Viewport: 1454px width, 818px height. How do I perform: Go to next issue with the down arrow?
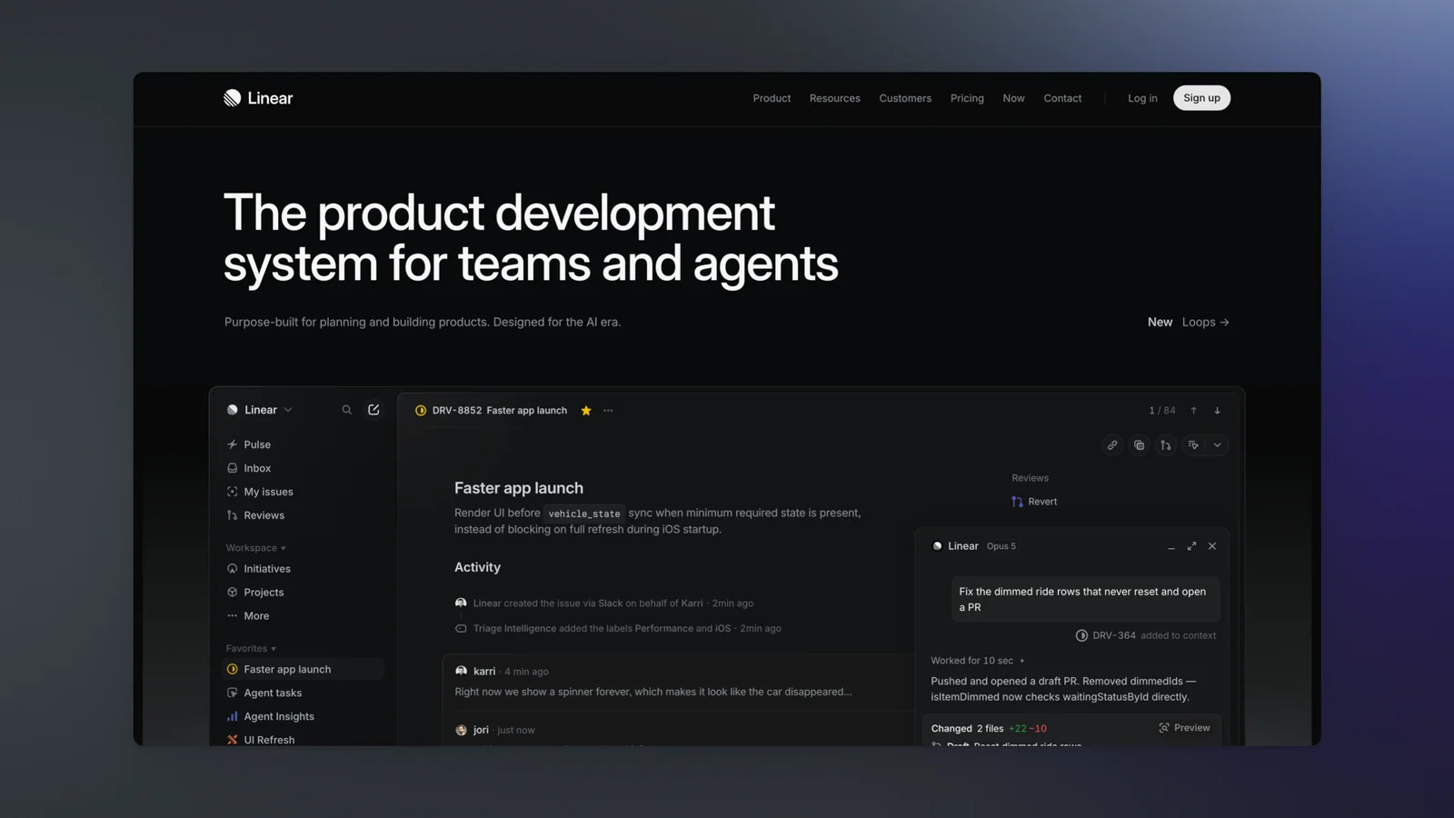1218,411
